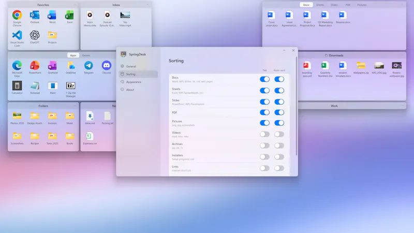Select the Apps tab
The height and width of the screenshot is (233, 414).
(73, 55)
